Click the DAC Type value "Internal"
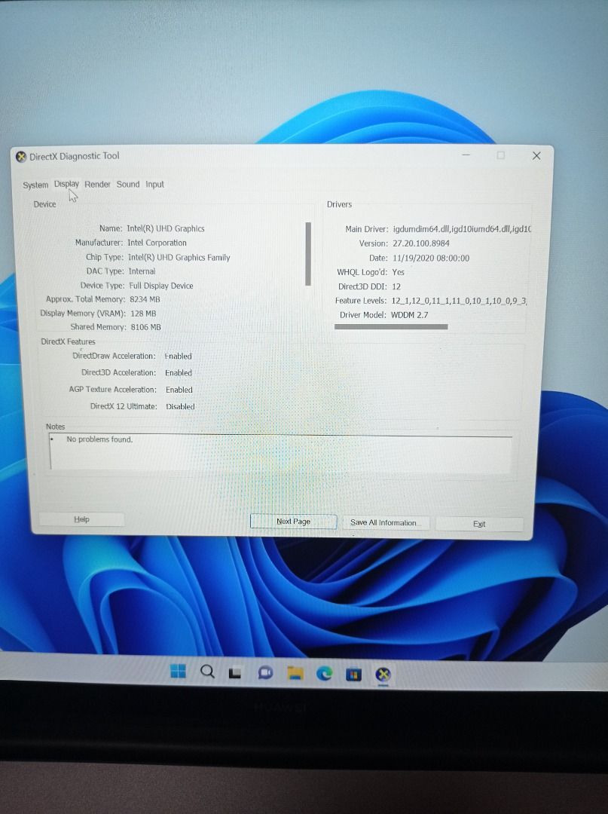The width and height of the screenshot is (608, 814). pos(142,271)
